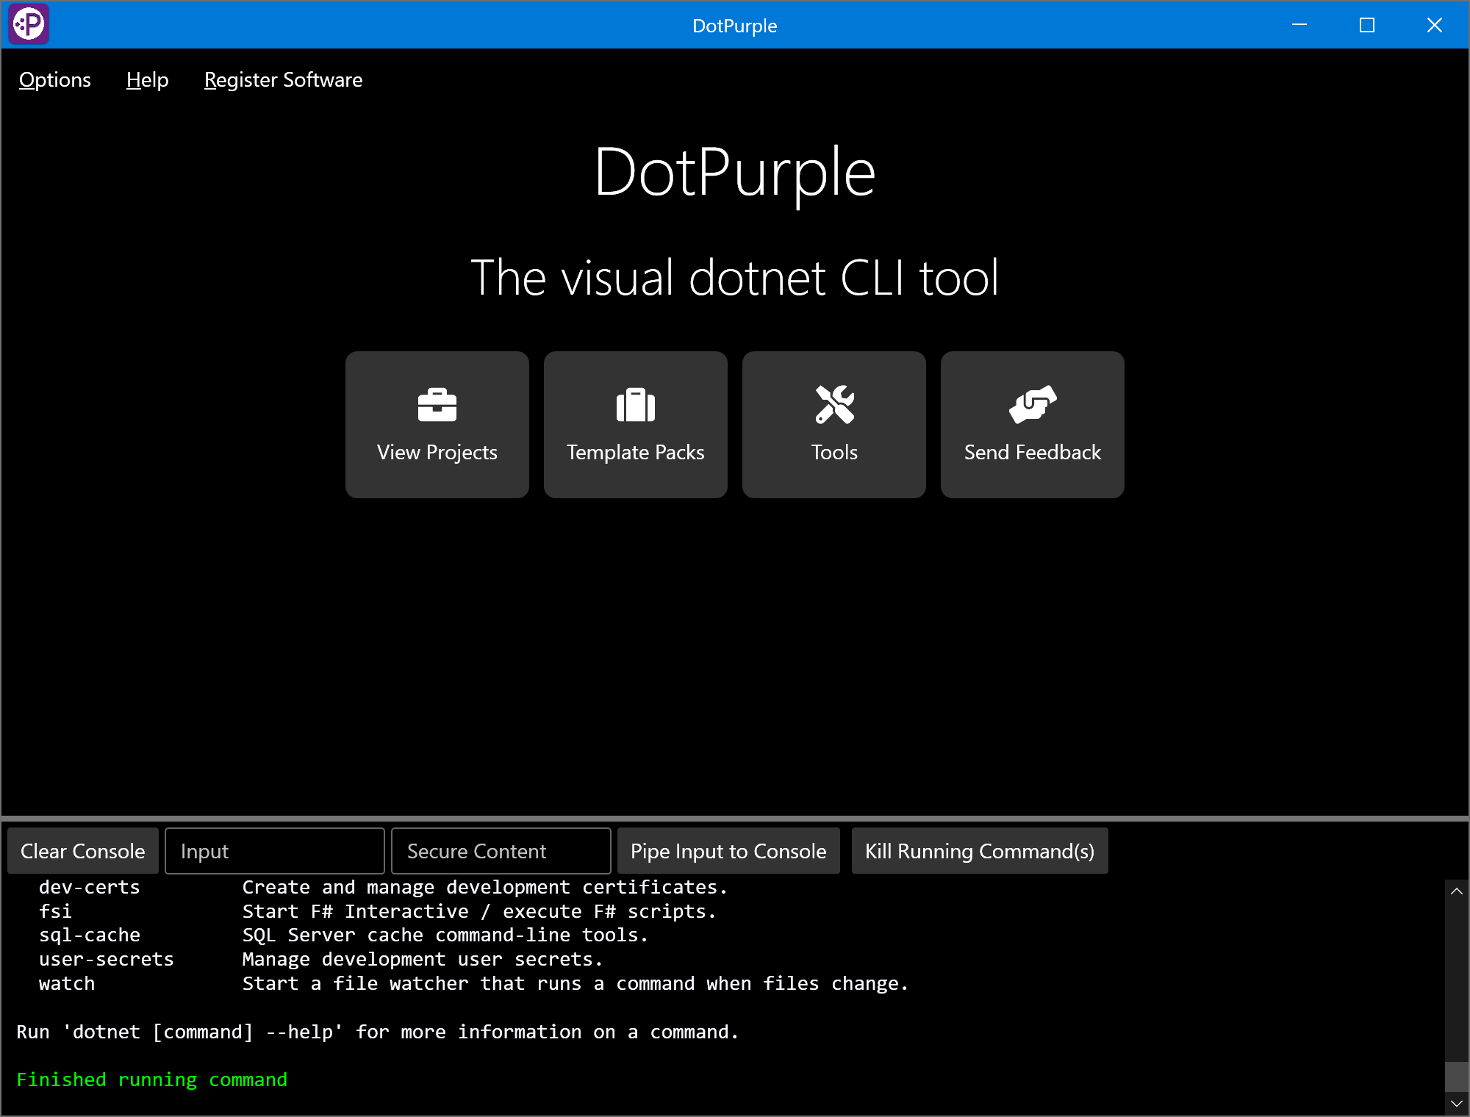The height and width of the screenshot is (1117, 1470).
Task: Open the Help menu
Action: [x=147, y=80]
